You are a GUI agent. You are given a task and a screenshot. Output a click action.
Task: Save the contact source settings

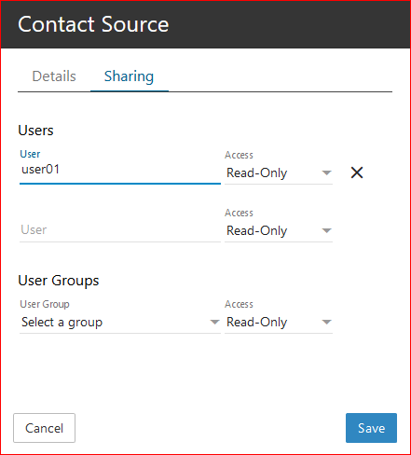pos(371,428)
